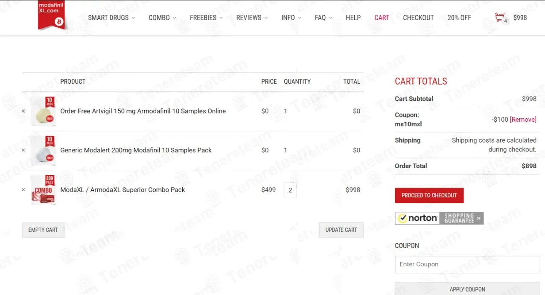Remove Generic Modalert samples with × icon
This screenshot has height=295, width=545.
[23, 150]
